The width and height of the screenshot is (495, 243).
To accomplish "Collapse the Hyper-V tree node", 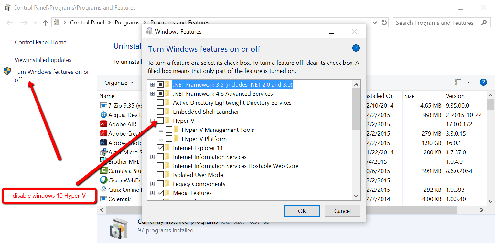I will click(152, 121).
